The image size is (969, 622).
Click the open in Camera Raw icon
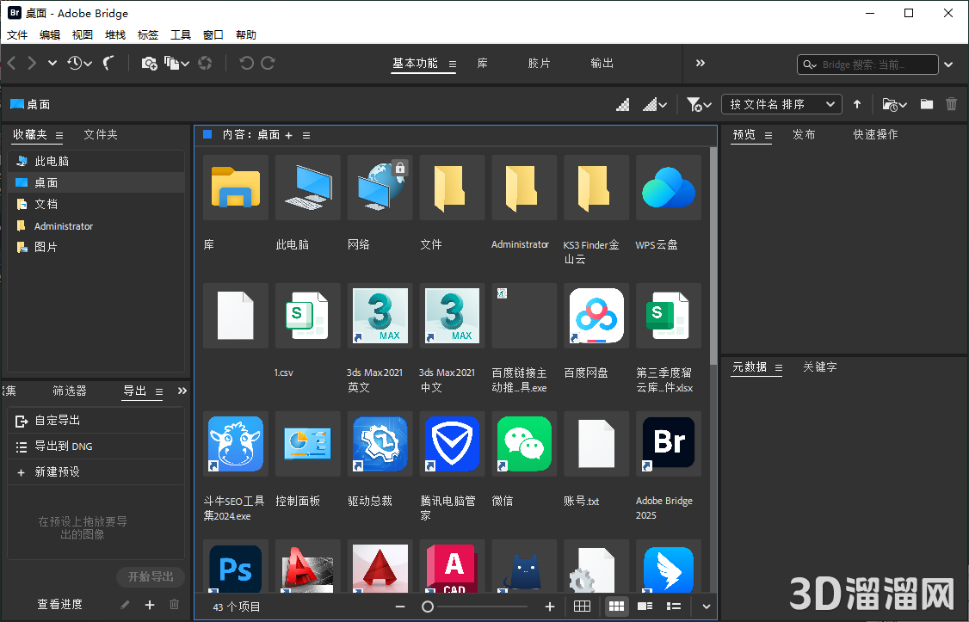click(205, 63)
